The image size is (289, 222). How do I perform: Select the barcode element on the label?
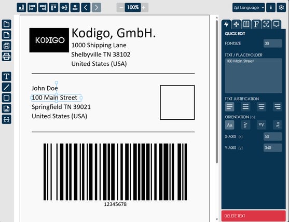tap(115, 172)
